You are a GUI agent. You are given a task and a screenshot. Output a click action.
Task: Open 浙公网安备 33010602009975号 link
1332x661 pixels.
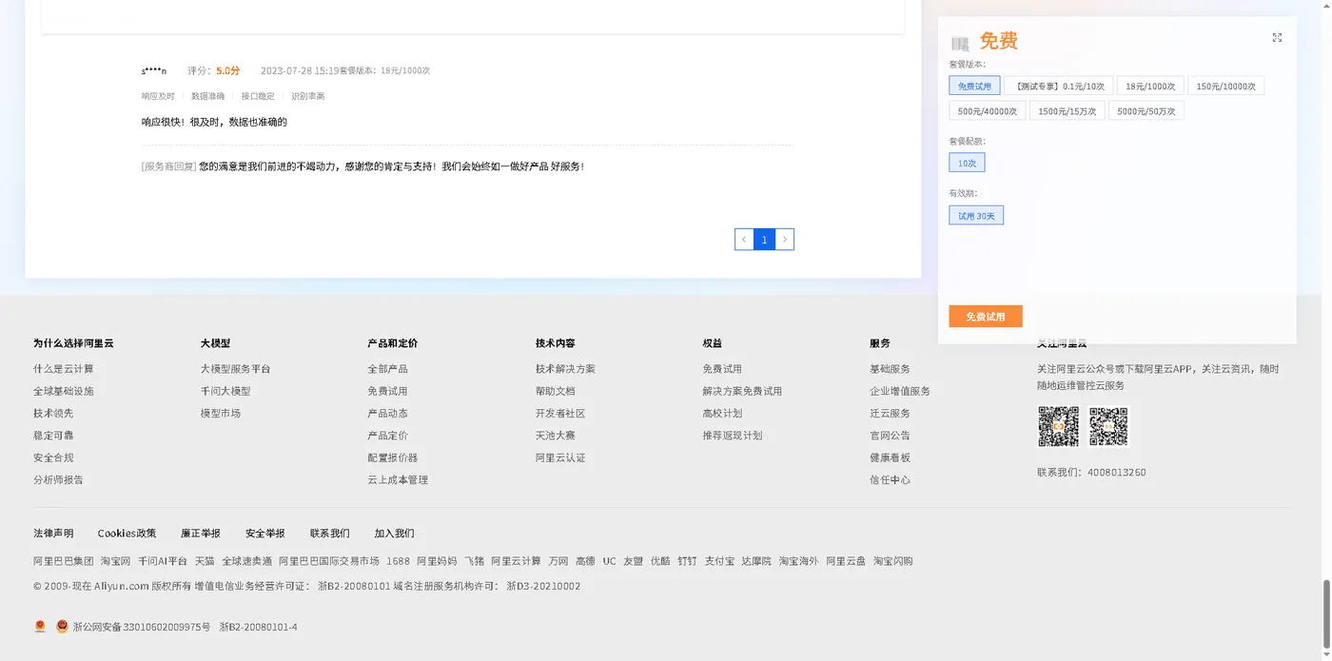tap(141, 627)
